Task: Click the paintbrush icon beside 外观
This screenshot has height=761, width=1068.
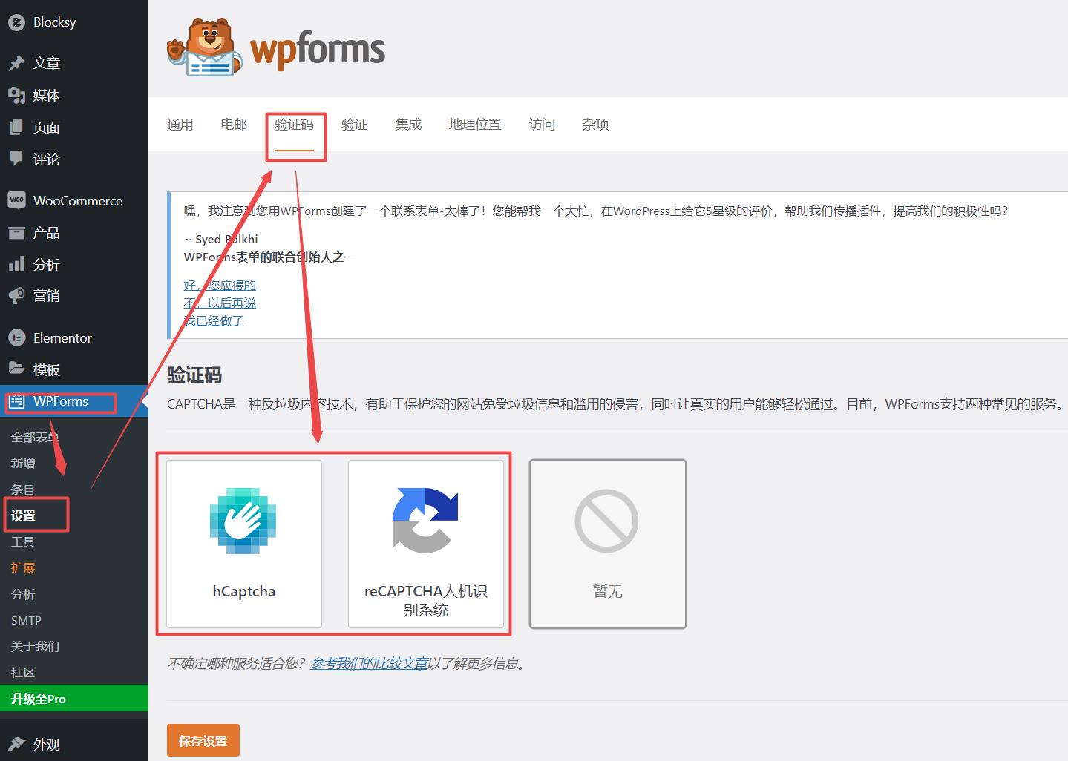Action: pos(16,744)
